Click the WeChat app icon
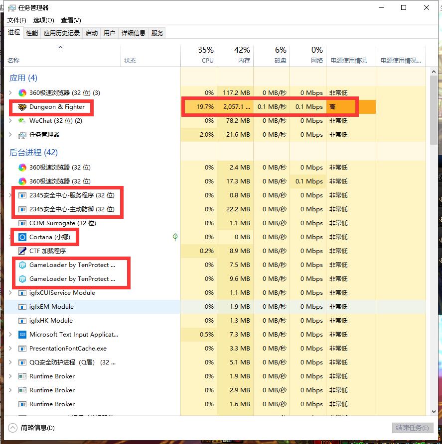Image resolution: width=442 pixels, height=444 pixels. click(x=22, y=121)
